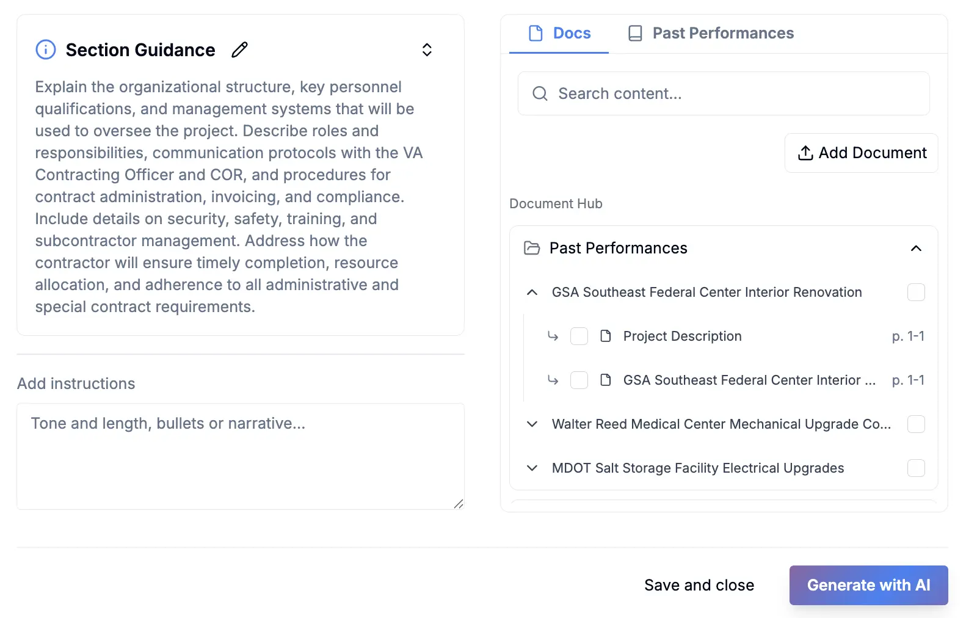Click Save and close

[699, 585]
